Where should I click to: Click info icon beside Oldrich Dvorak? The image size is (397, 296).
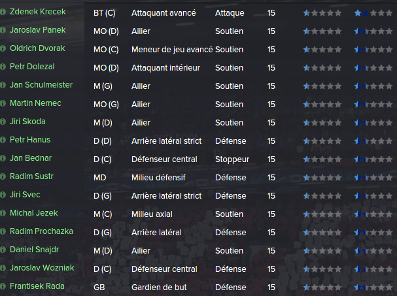point(3,48)
